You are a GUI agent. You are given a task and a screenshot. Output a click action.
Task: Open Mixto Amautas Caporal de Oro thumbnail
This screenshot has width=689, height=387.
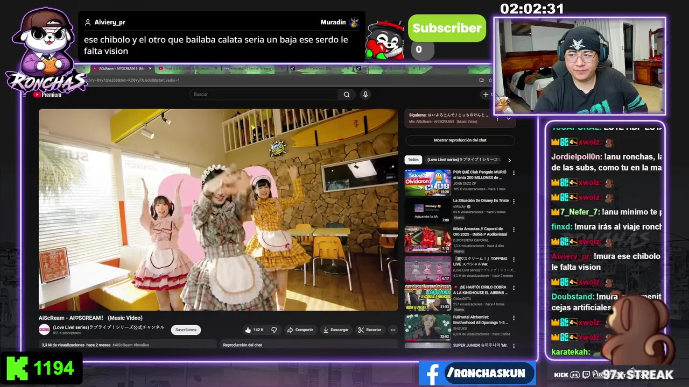point(428,240)
